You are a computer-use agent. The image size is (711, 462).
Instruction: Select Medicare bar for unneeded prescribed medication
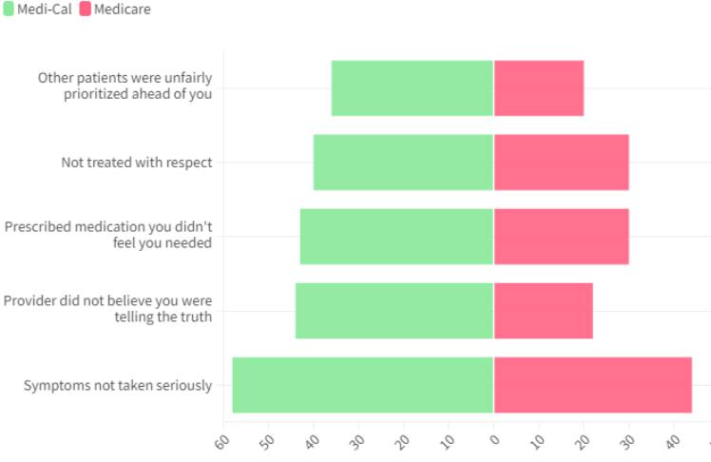pos(561,237)
